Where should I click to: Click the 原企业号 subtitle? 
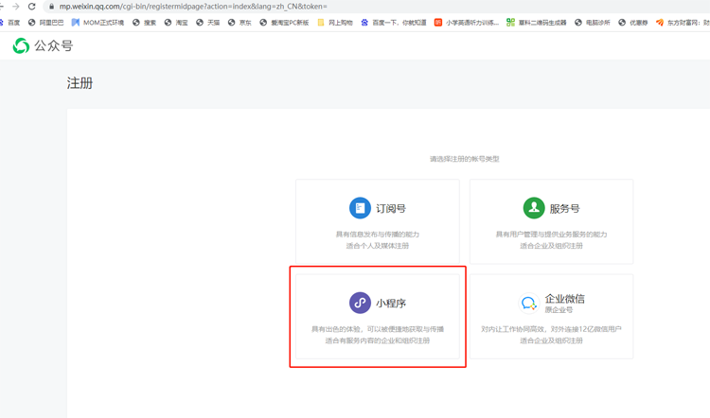pos(559,310)
